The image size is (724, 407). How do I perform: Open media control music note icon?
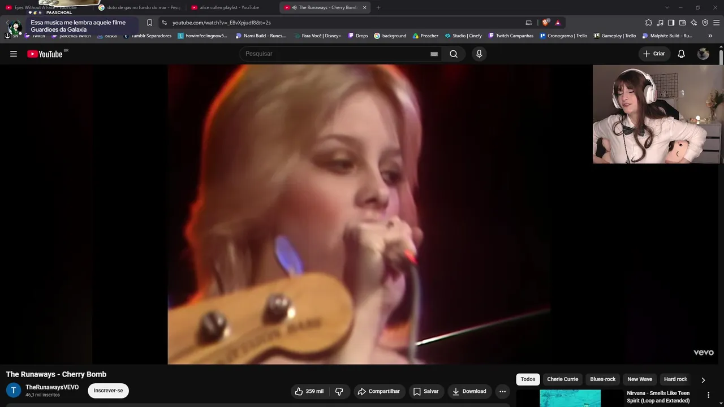tap(660, 23)
